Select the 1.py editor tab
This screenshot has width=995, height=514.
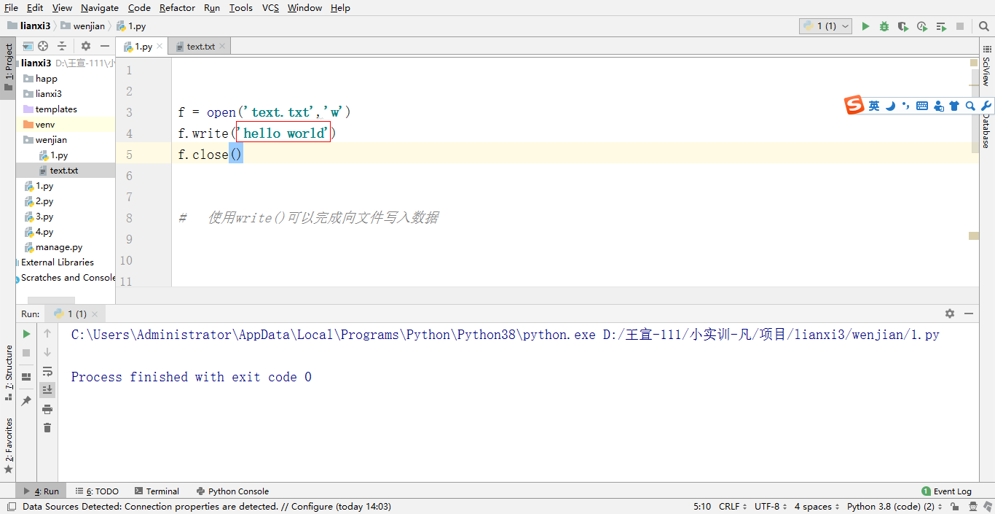tap(142, 46)
